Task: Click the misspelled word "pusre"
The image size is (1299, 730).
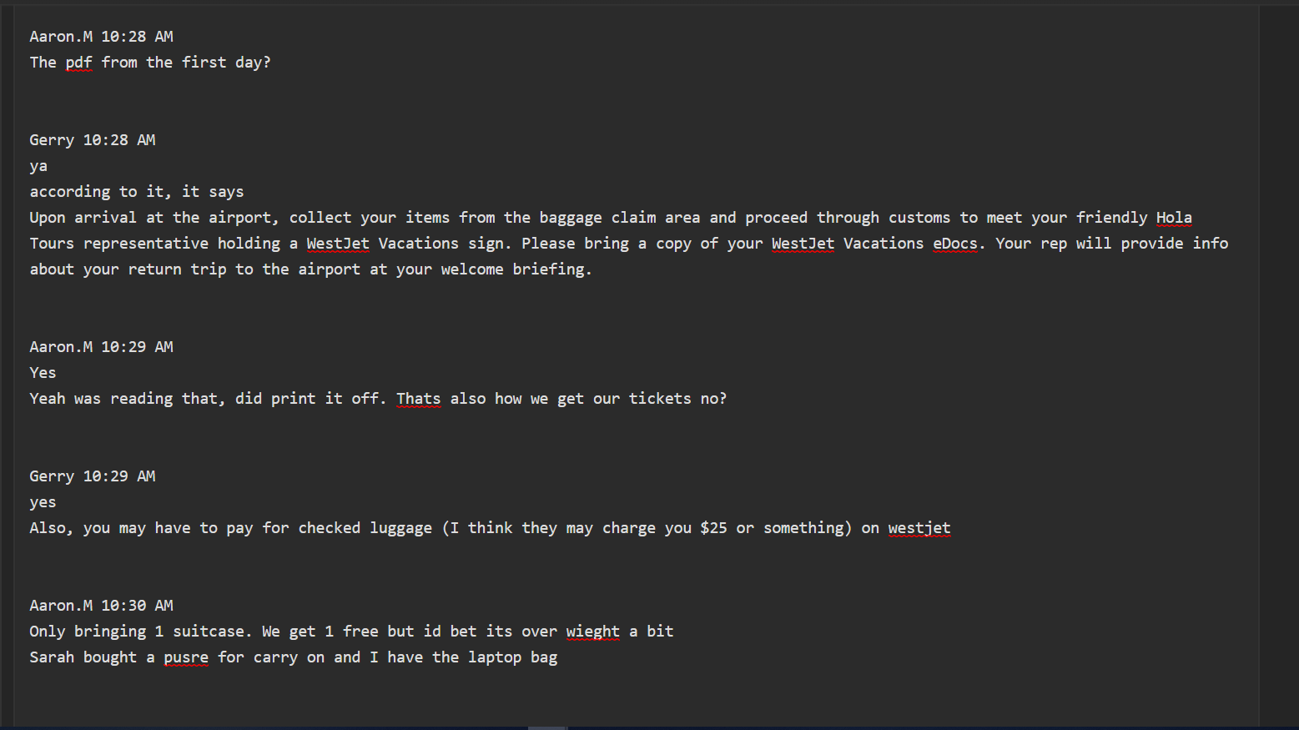Action: pyautogui.click(x=186, y=657)
